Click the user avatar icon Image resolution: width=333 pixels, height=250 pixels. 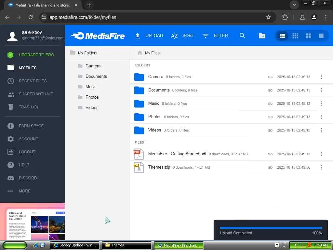(x=12, y=36)
